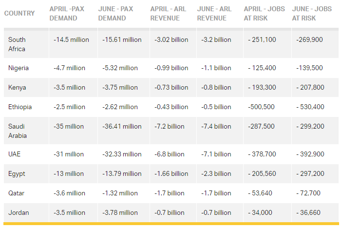The image size is (343, 229).
Task: Click the Egypt country cell
Action: pos(17,173)
